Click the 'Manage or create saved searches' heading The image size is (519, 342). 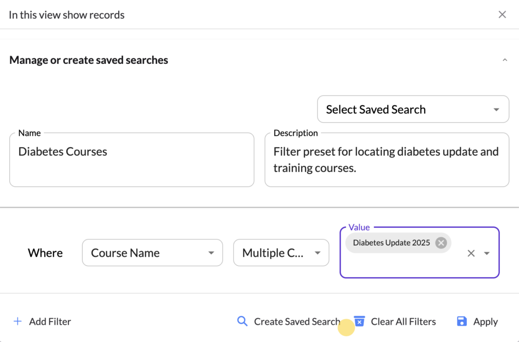point(89,60)
